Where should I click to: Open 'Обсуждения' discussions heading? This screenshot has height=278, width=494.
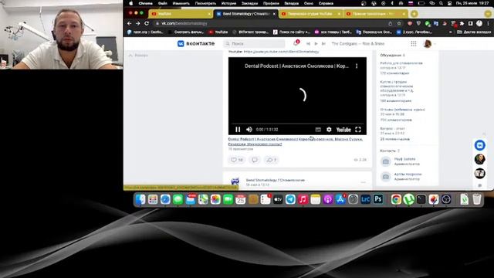click(x=392, y=55)
